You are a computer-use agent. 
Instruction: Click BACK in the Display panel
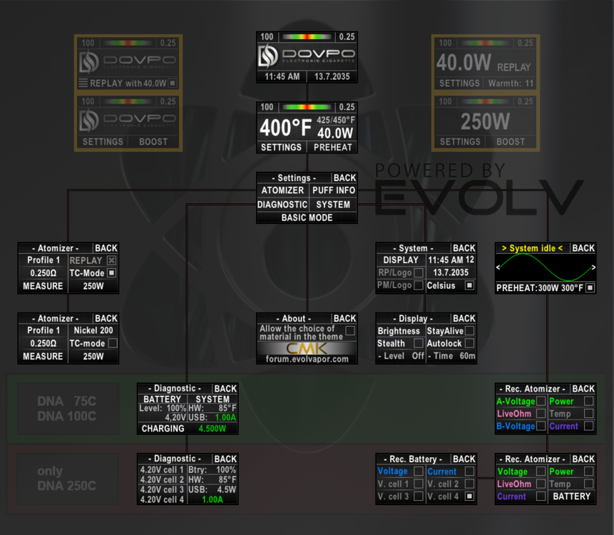pos(464,318)
